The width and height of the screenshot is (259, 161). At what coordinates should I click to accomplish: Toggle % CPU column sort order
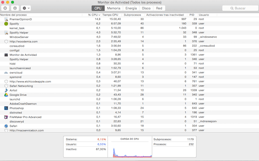[94, 15]
